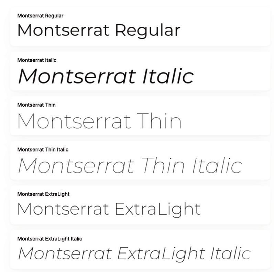Viewport: 274px width, 272px height.
Task: Click the small "Montserrat Italic" heading label
Action: [x=37, y=60]
